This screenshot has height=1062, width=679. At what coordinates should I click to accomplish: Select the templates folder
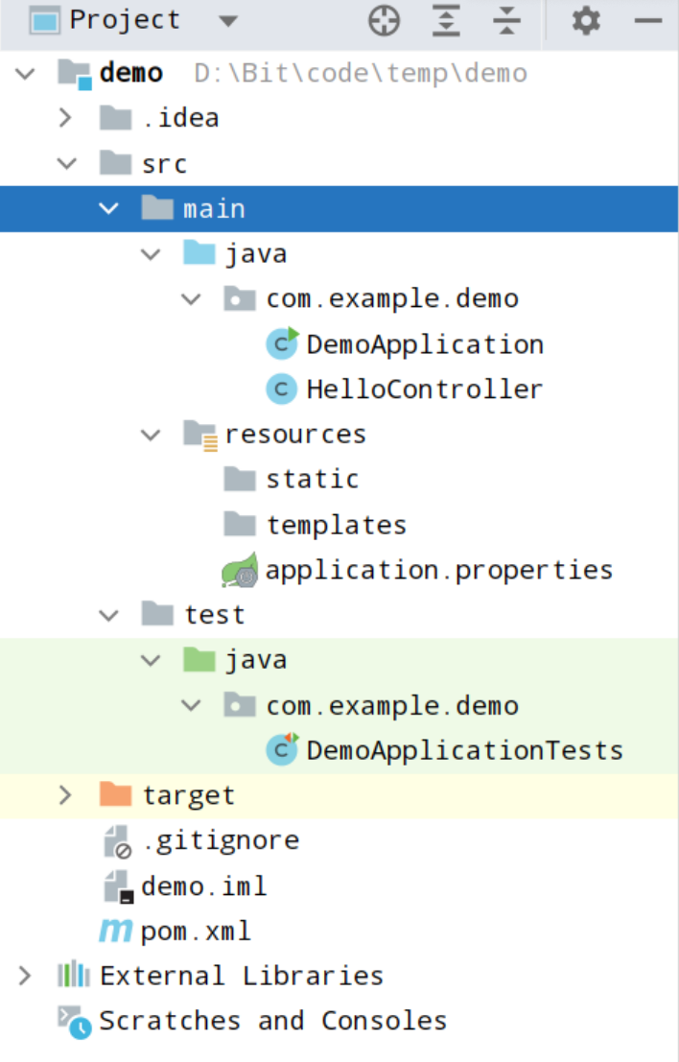pos(336,525)
